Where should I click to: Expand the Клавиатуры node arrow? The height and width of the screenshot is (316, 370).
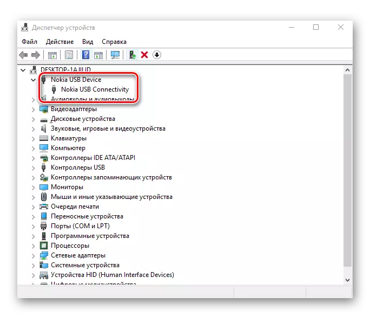pyautogui.click(x=34, y=139)
